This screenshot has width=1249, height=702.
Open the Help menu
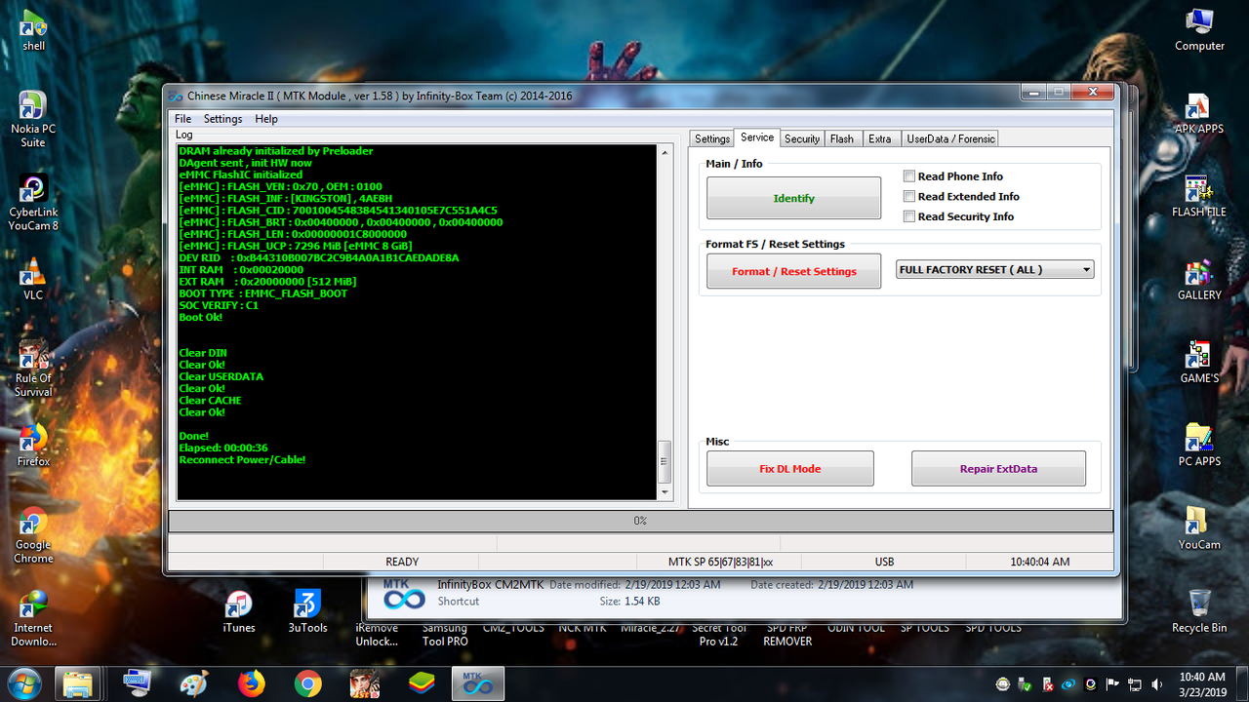[266, 119]
